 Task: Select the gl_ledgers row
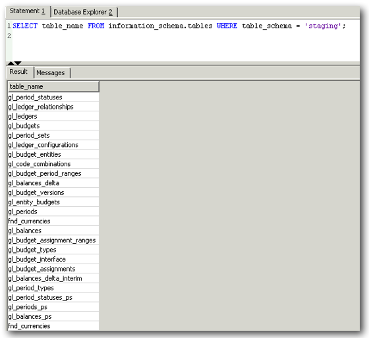tap(53, 116)
